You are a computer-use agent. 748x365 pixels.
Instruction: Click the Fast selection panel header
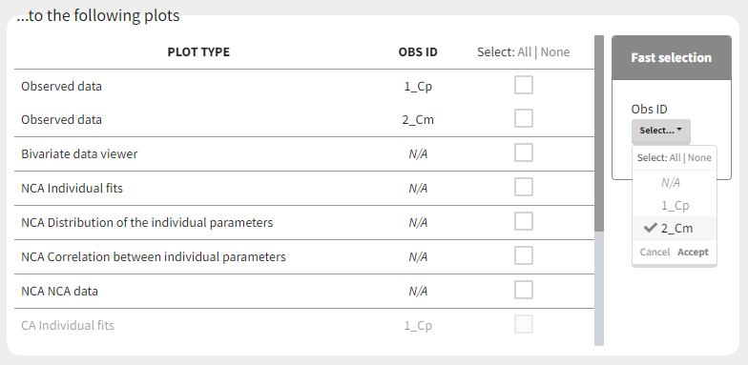point(672,57)
